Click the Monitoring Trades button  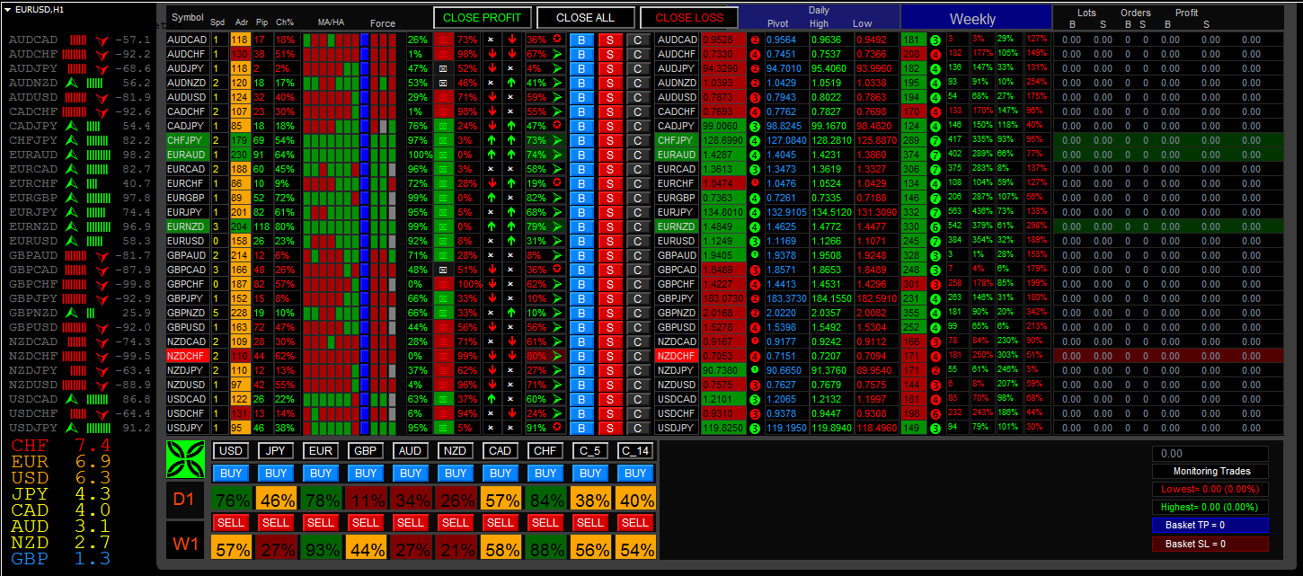[x=1210, y=471]
